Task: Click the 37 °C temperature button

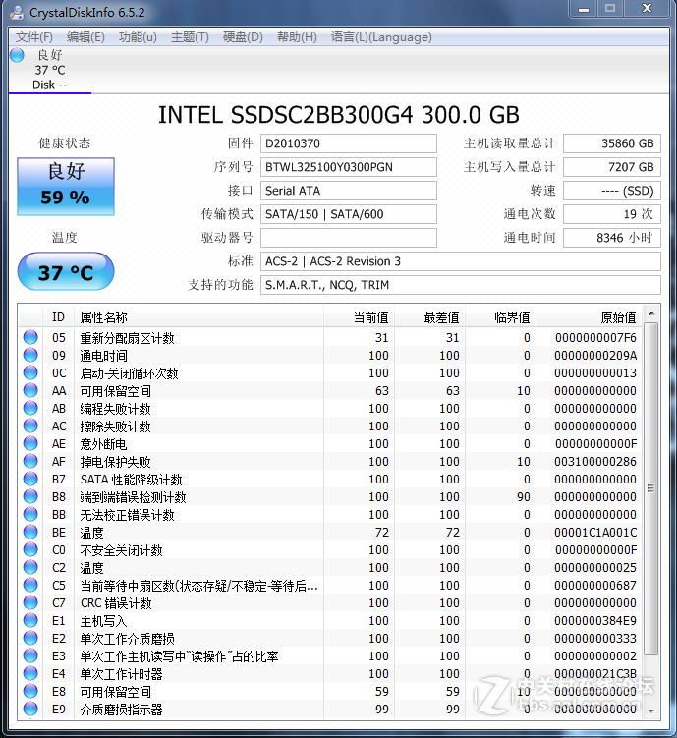Action: [x=66, y=271]
